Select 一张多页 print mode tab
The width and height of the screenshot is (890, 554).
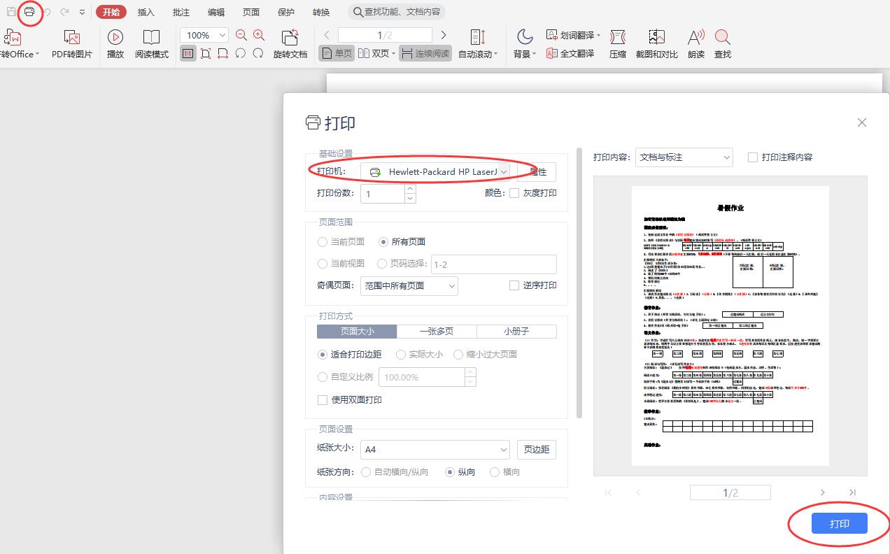437,332
